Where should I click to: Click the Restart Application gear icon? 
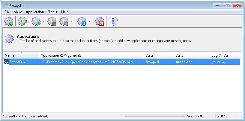pyautogui.click(x=64, y=21)
